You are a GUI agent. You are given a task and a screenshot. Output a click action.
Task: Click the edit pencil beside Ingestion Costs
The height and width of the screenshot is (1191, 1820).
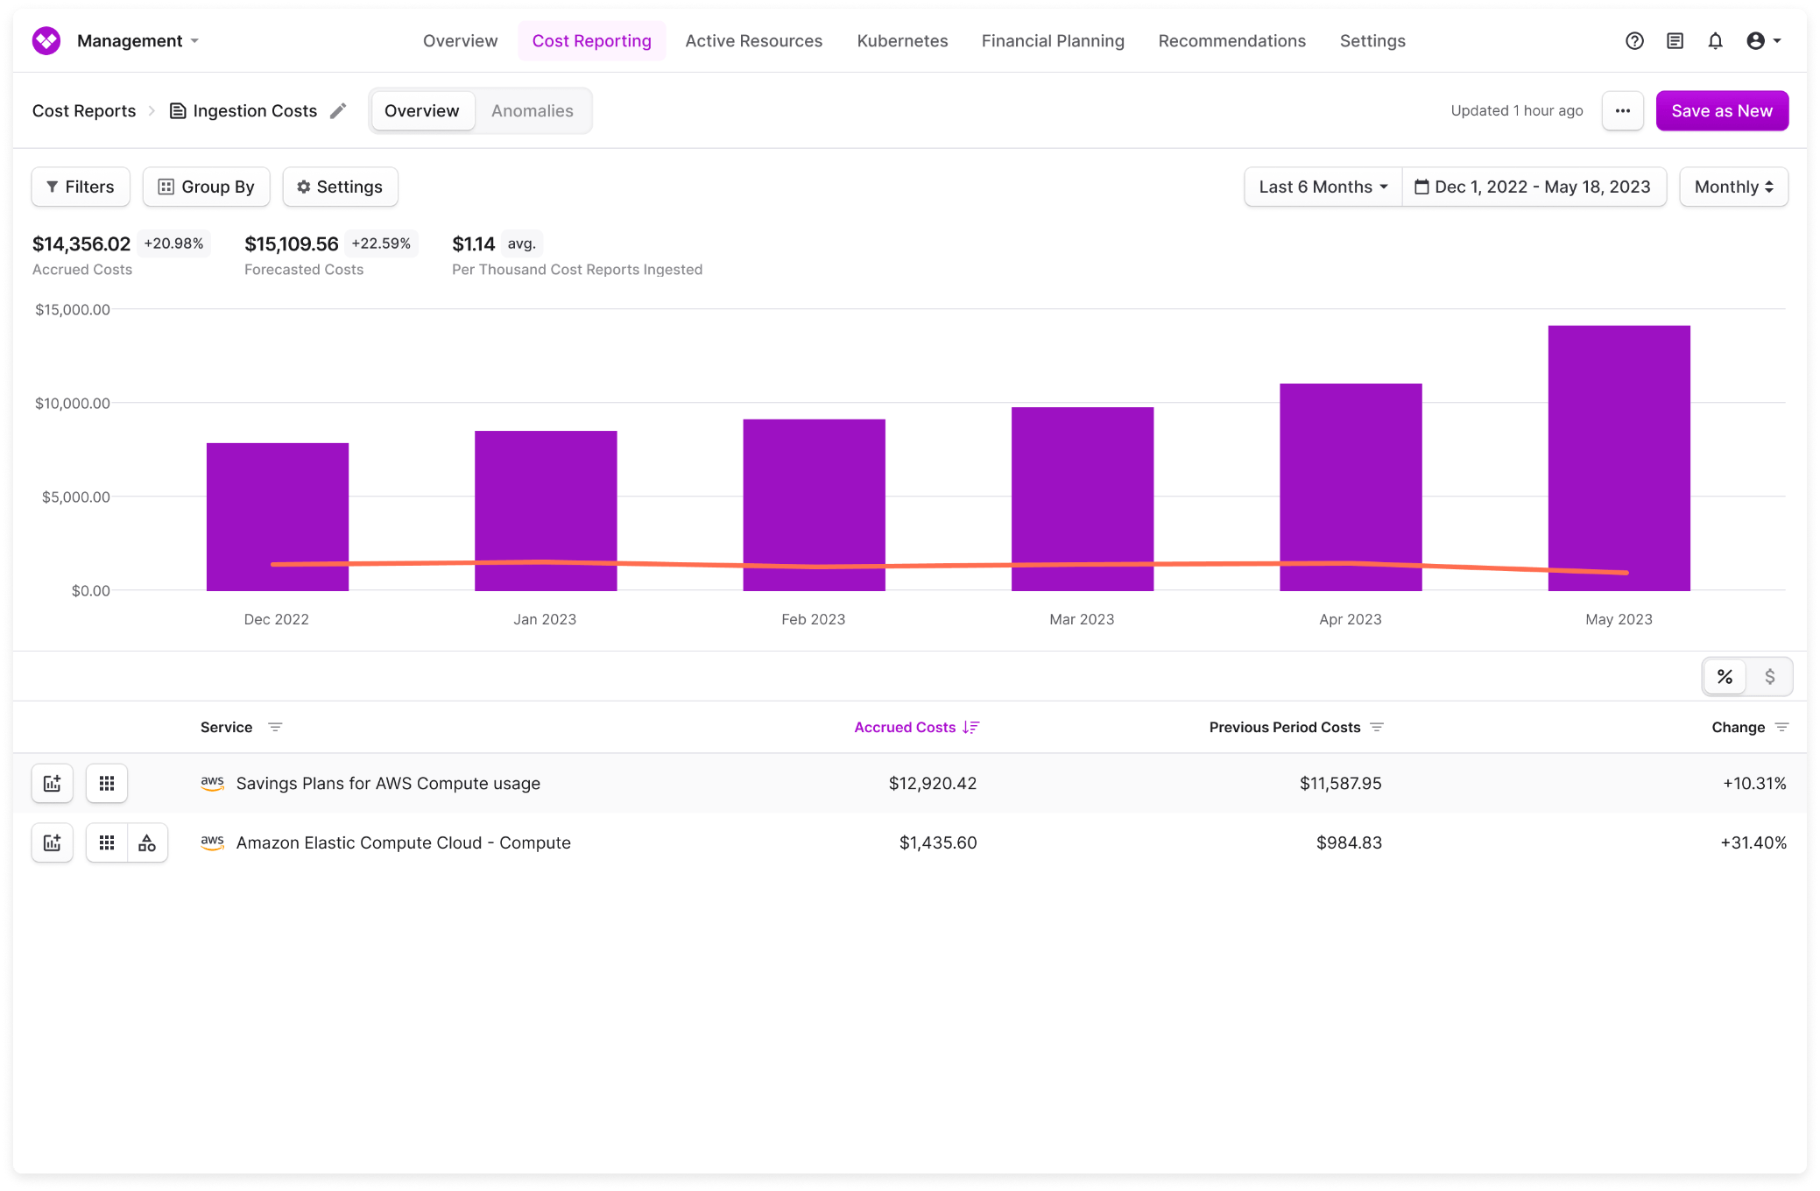coord(338,110)
